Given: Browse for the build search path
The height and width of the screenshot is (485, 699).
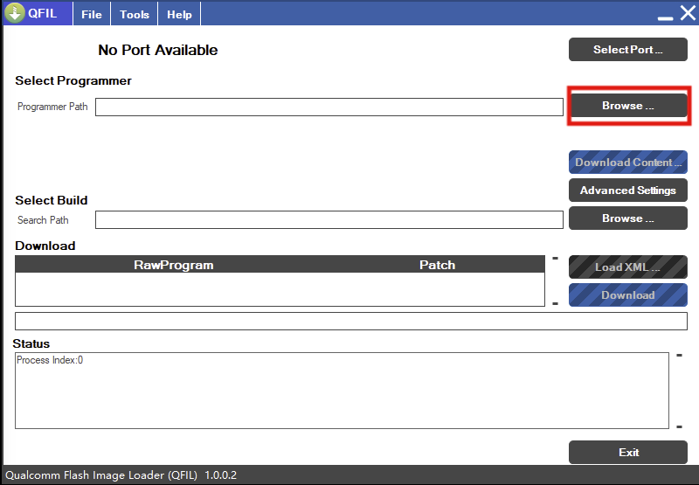Looking at the screenshot, I should click(627, 218).
